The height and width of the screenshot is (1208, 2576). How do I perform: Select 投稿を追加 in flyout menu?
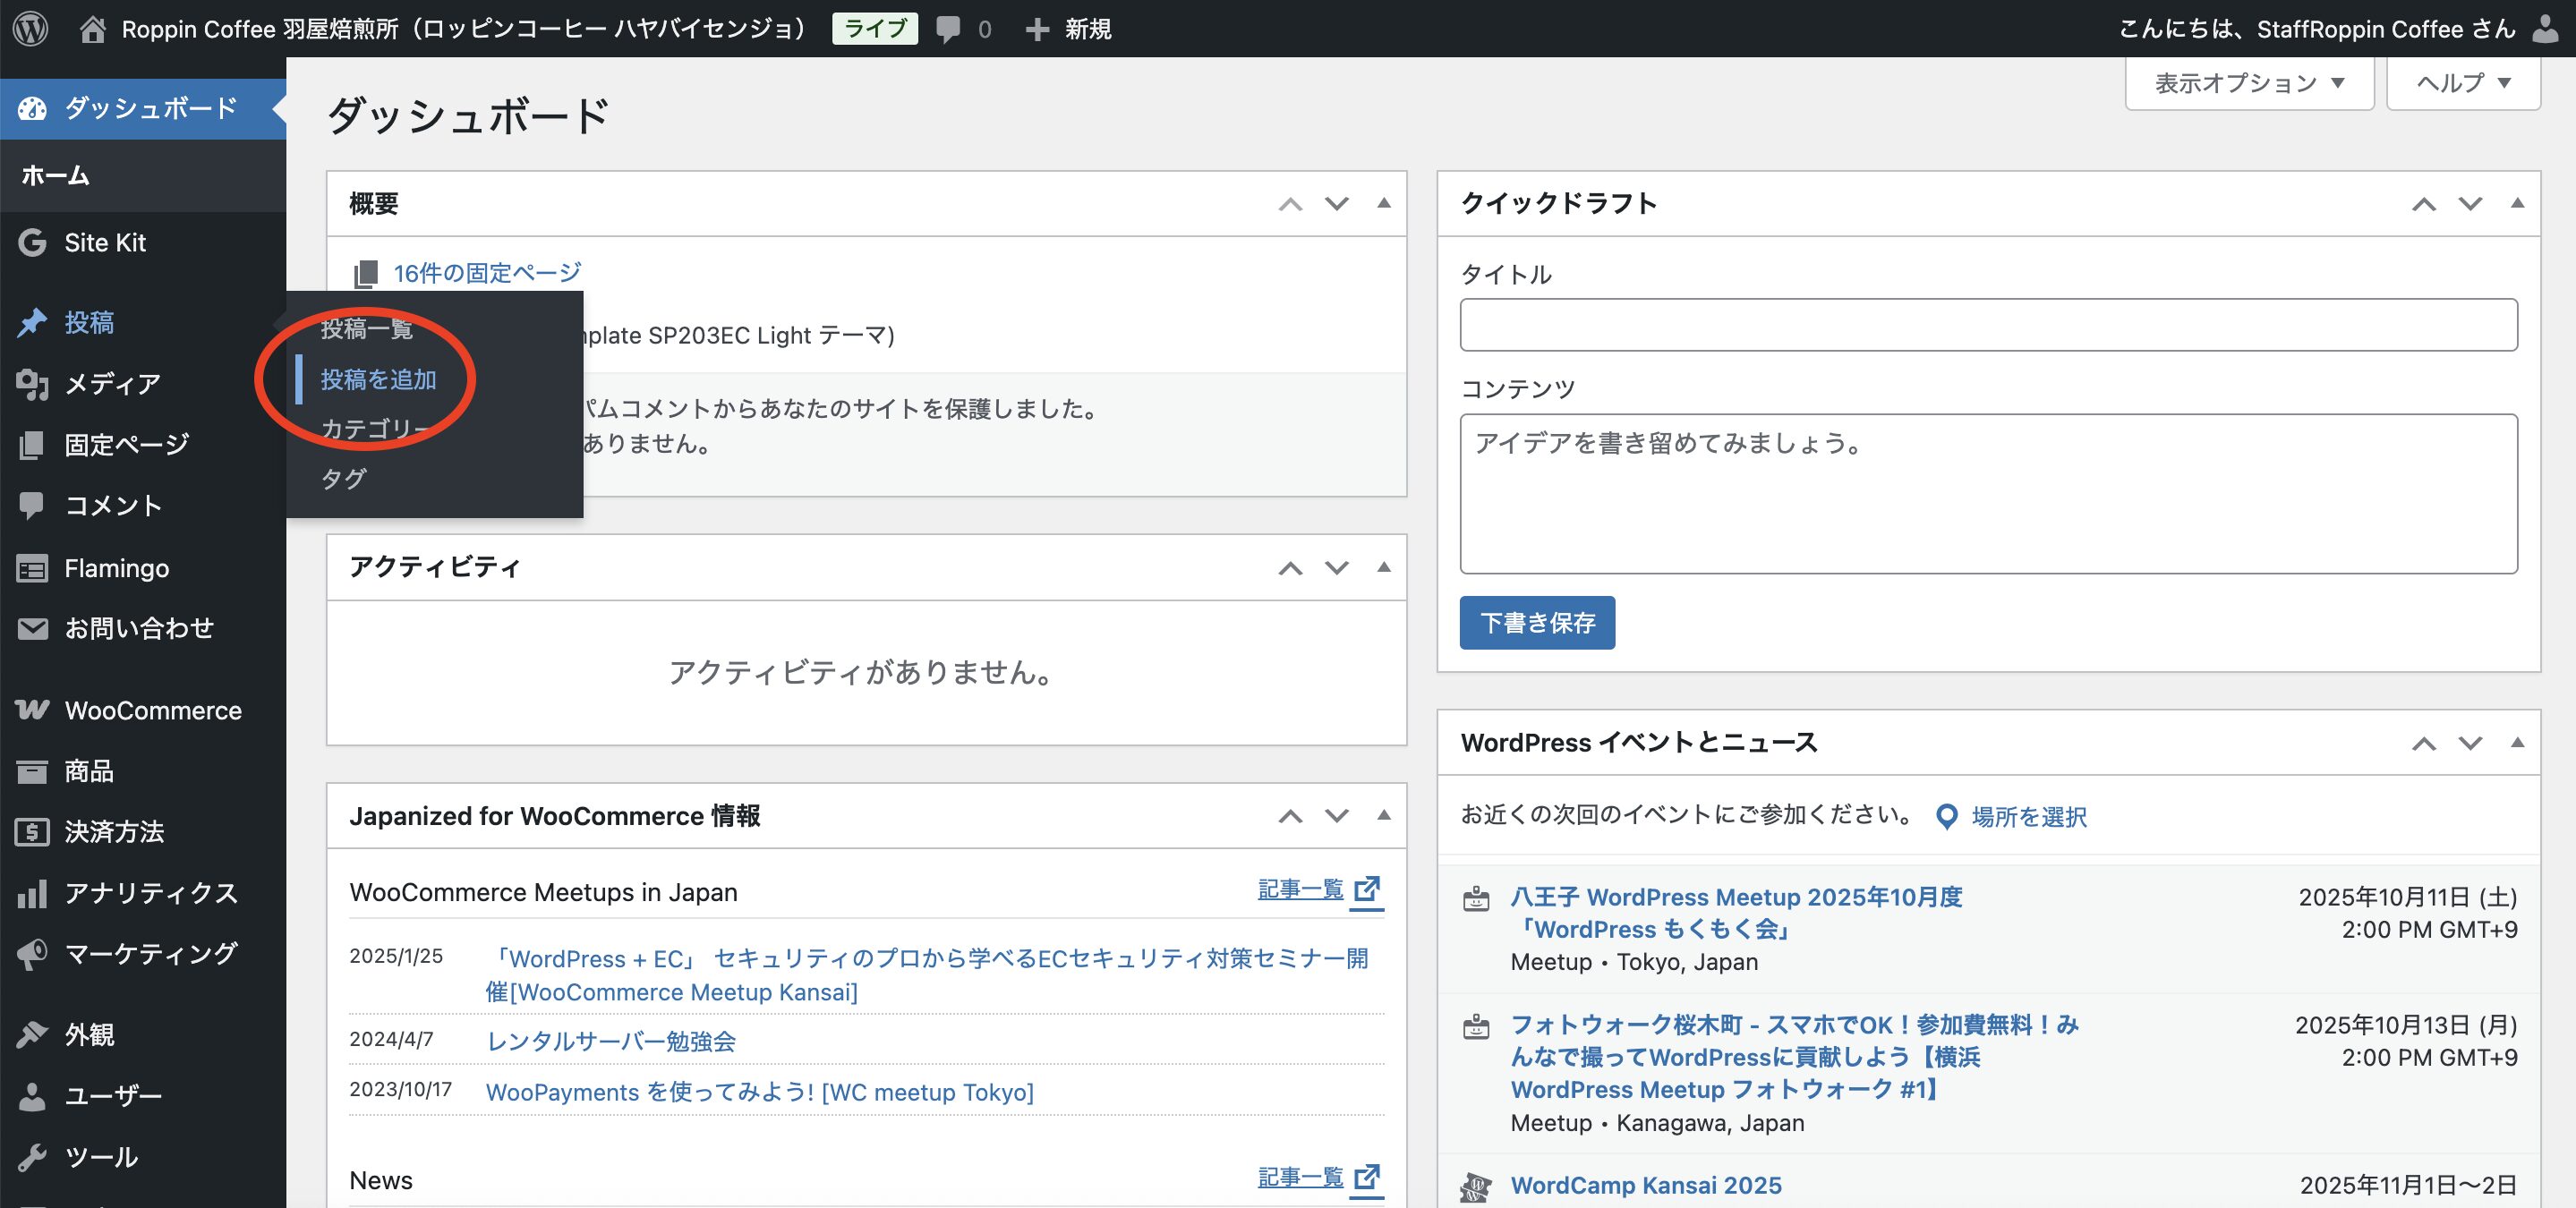378,379
